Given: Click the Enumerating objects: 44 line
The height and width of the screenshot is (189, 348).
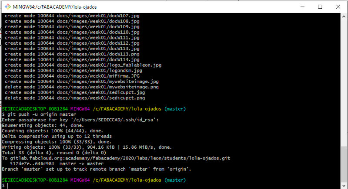Looking at the screenshot, I should tap(43, 125).
